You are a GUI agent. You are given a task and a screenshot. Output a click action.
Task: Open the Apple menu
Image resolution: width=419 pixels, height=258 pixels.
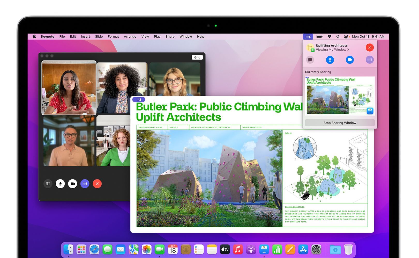click(34, 37)
